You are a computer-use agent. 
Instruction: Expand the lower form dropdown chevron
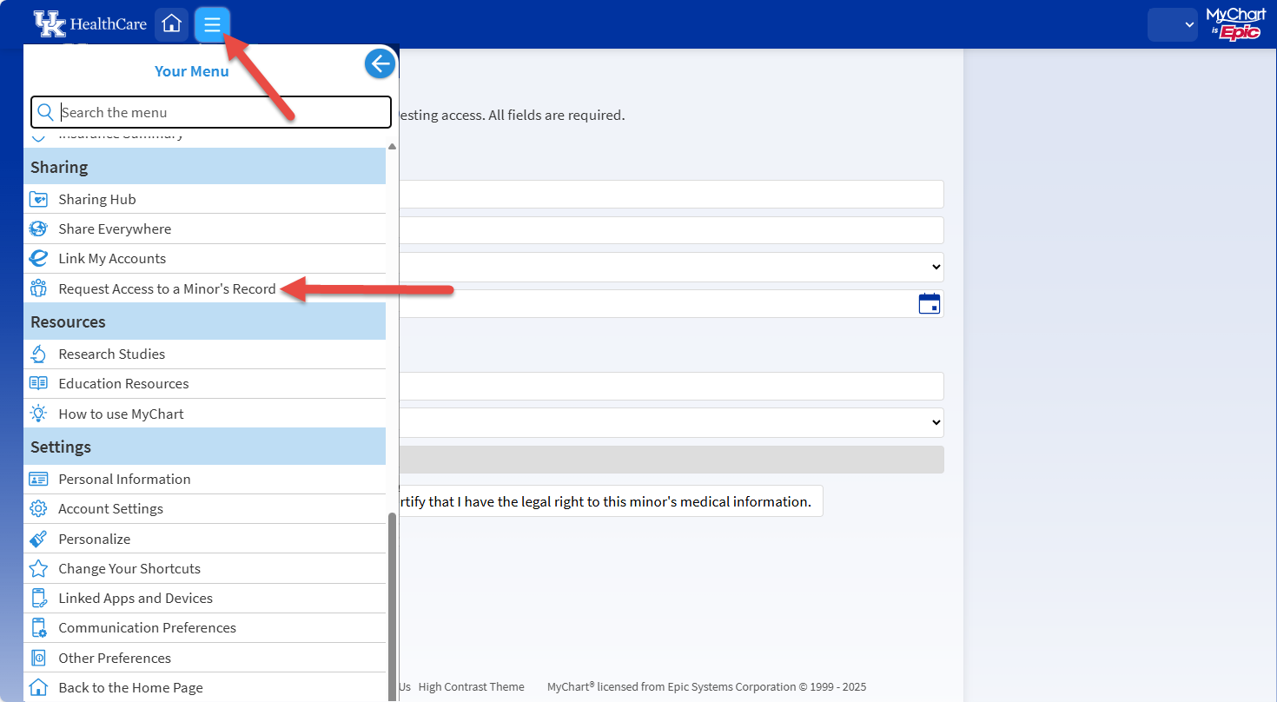[936, 422]
